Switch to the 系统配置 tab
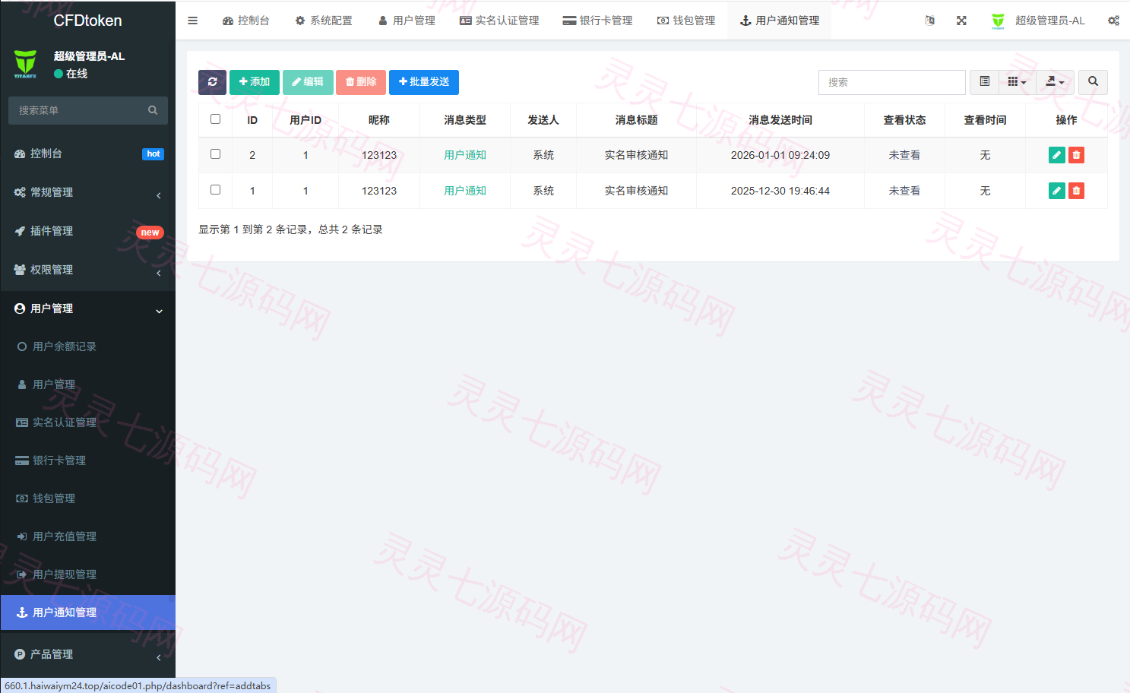The height and width of the screenshot is (693, 1130). pos(324,21)
